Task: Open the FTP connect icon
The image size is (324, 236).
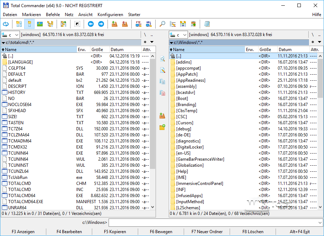Action: point(139,24)
